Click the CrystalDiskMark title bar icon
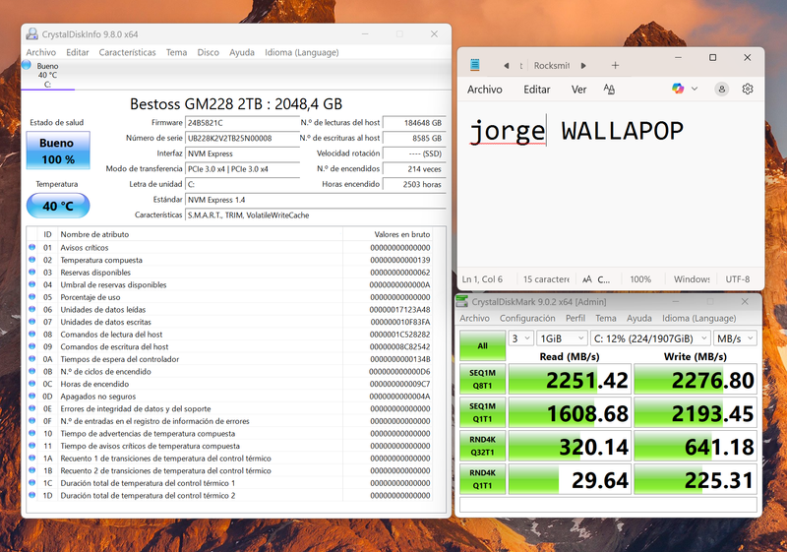The width and height of the screenshot is (787, 552). tap(461, 302)
